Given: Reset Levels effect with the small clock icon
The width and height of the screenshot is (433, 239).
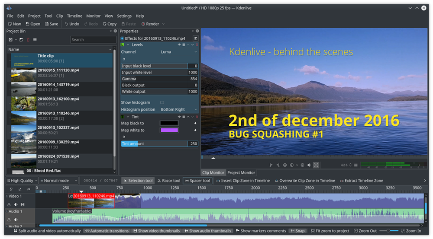Looking at the screenshot, I should pyautogui.click(x=124, y=59).
